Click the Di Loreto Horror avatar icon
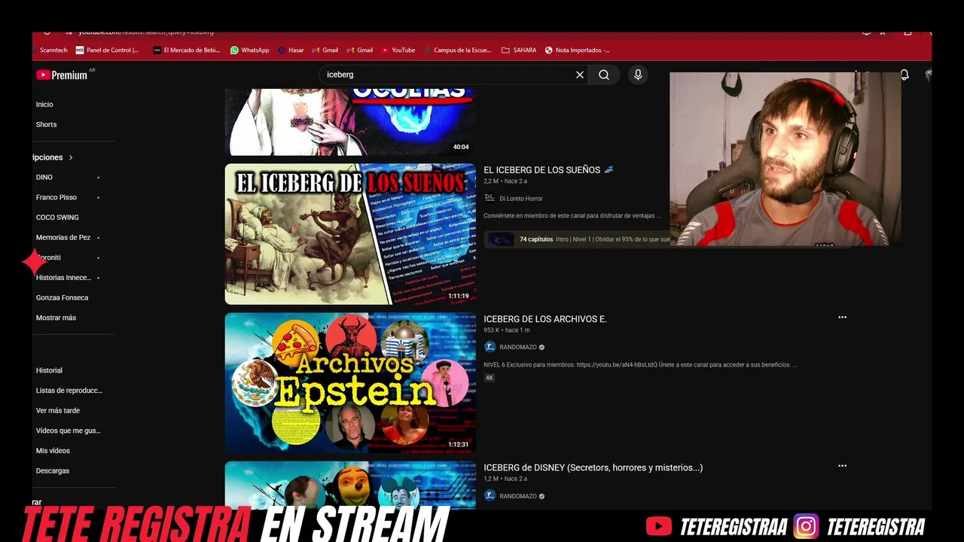The width and height of the screenshot is (964, 542). coord(490,198)
